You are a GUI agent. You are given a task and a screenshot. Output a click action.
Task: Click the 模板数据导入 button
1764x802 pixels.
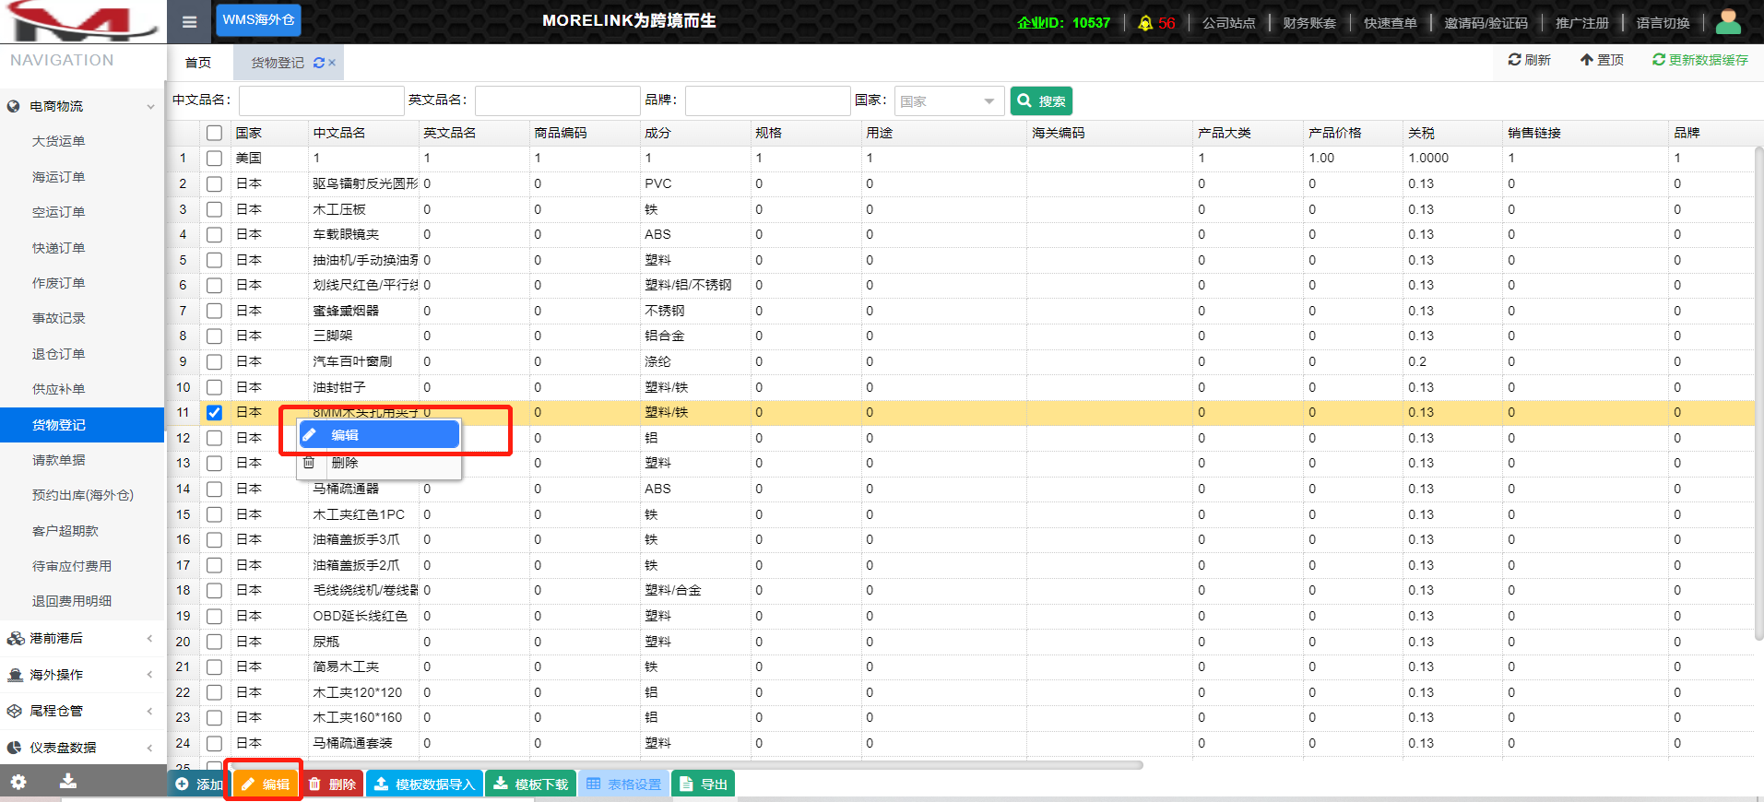click(425, 784)
